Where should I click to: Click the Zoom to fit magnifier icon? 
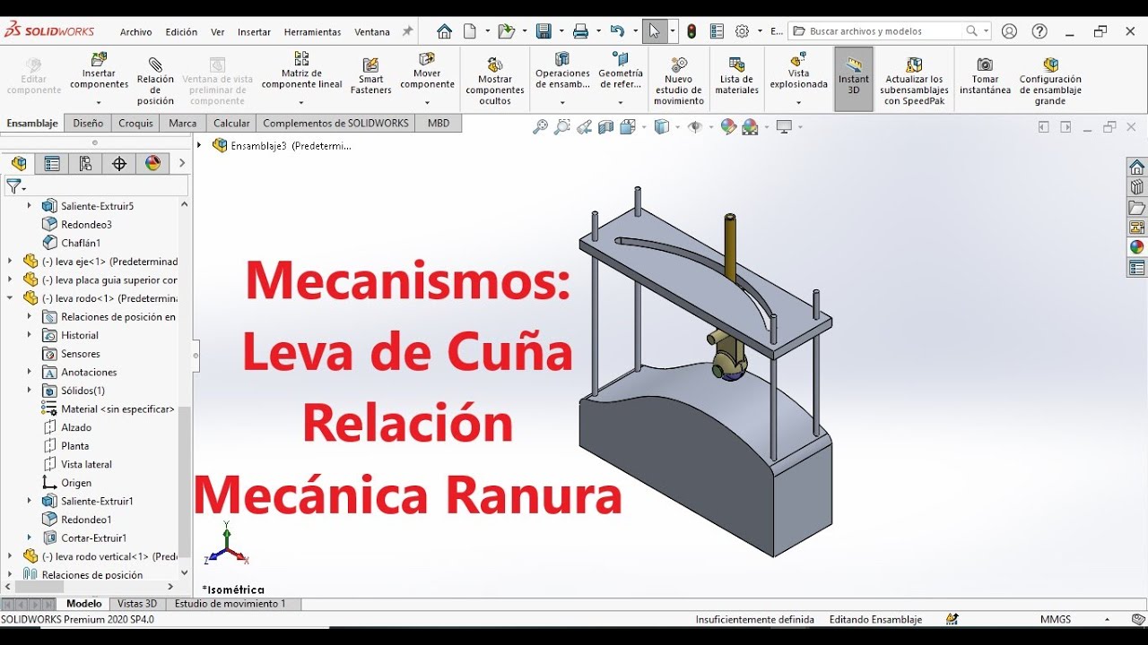(x=540, y=127)
